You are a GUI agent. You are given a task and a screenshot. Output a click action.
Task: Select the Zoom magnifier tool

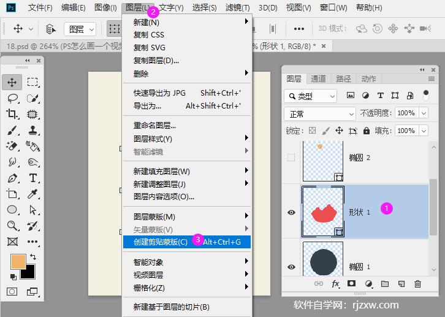pyautogui.click(x=12, y=226)
